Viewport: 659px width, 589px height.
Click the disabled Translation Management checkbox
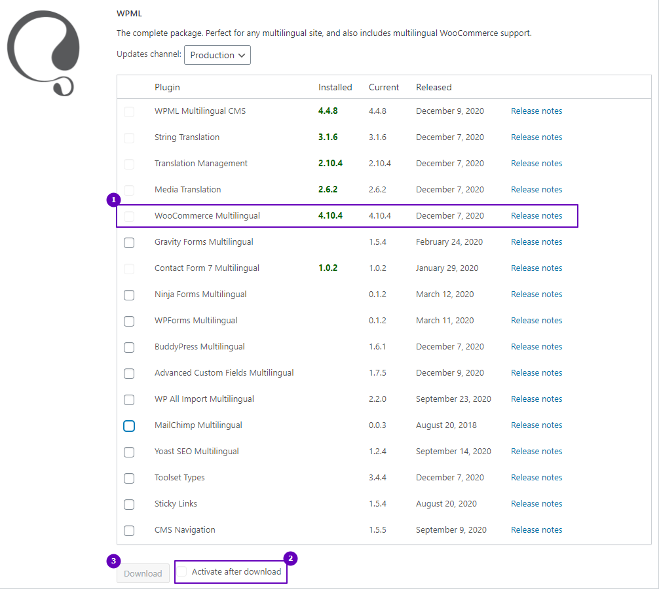[129, 164]
